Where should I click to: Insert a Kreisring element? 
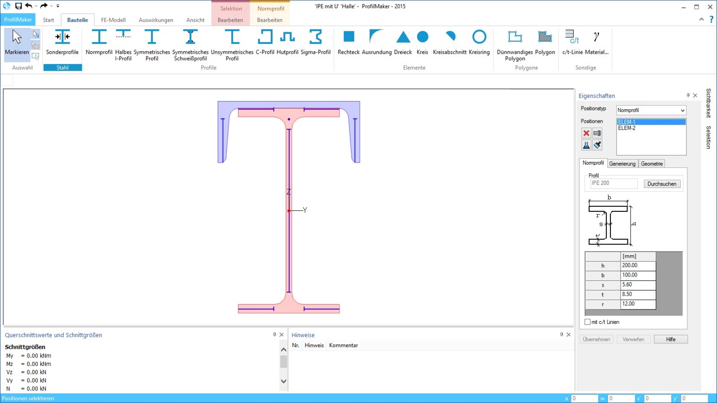point(479,43)
